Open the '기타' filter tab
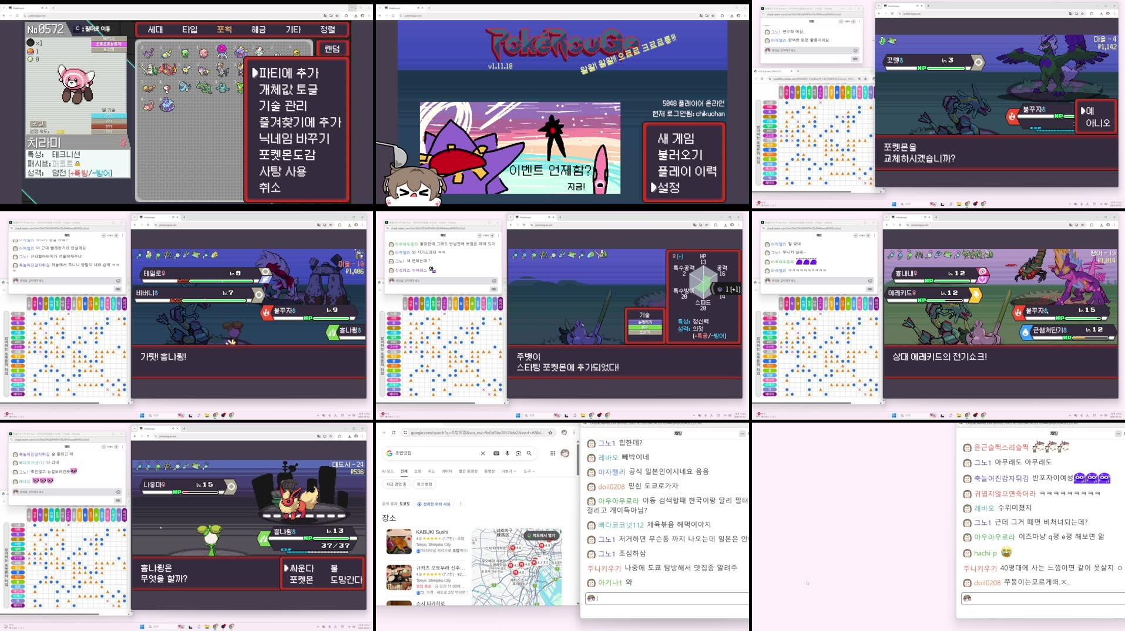 pos(293,29)
